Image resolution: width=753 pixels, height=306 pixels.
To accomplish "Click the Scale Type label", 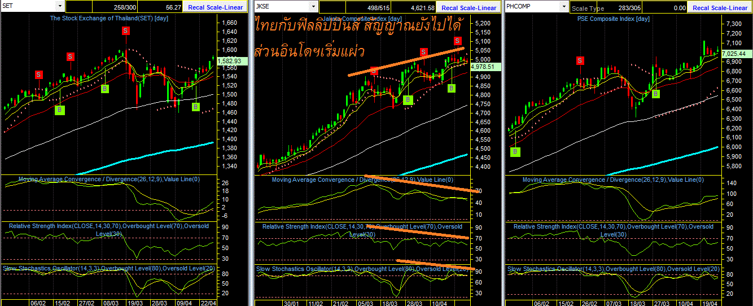I will point(588,8).
